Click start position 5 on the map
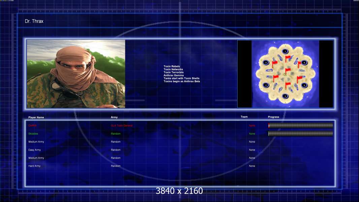The image size is (359, 202). [304, 85]
